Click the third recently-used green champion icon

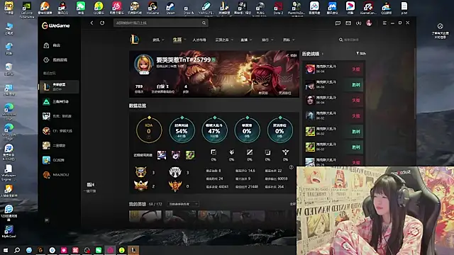point(190,155)
